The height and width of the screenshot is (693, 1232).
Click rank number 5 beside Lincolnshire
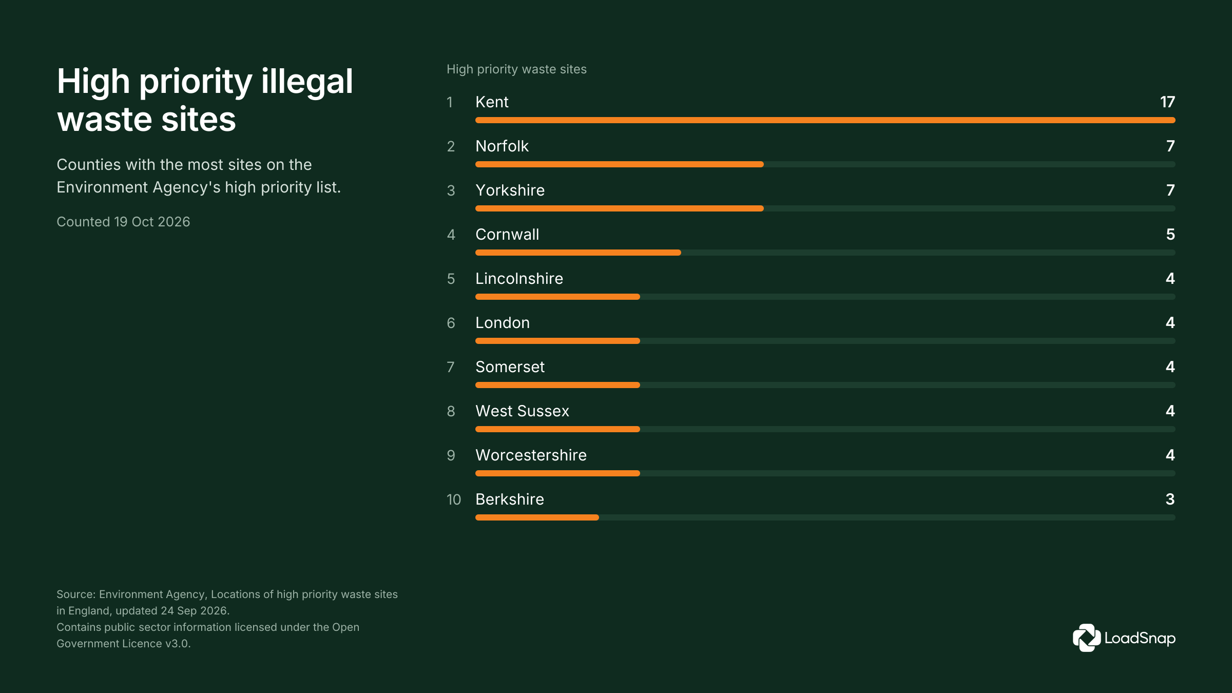tap(451, 279)
